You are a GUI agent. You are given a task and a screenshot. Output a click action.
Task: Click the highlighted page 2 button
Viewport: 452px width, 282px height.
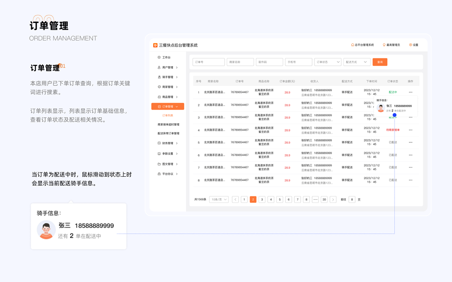253,199
